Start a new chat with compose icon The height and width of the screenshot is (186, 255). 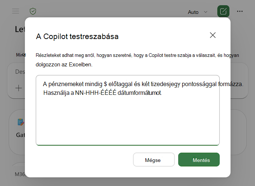223,11
